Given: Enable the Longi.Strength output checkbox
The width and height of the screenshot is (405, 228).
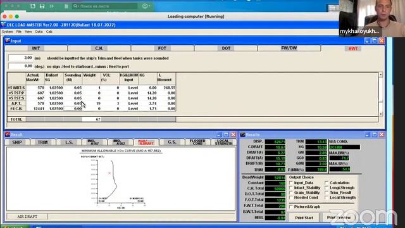Looking at the screenshot, I should point(327,187).
